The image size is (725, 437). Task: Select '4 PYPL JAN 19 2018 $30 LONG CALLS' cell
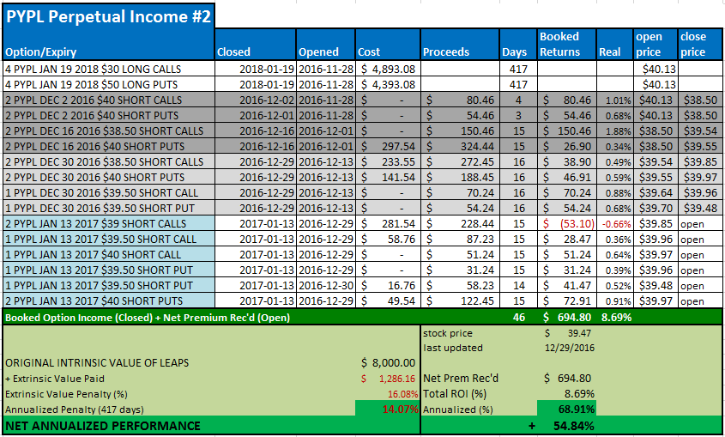(108, 69)
